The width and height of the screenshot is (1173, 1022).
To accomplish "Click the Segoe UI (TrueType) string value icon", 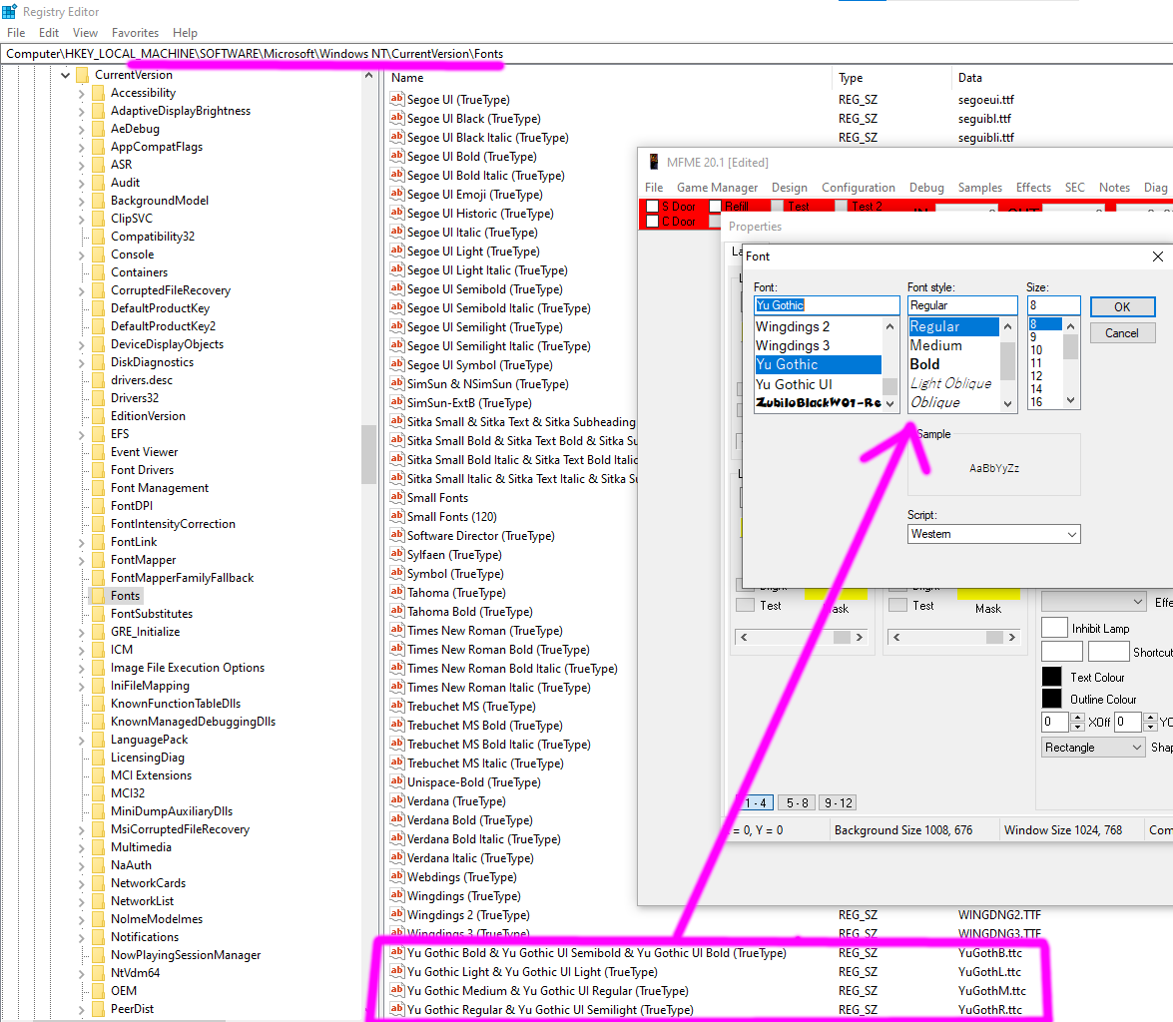I will click(x=396, y=99).
